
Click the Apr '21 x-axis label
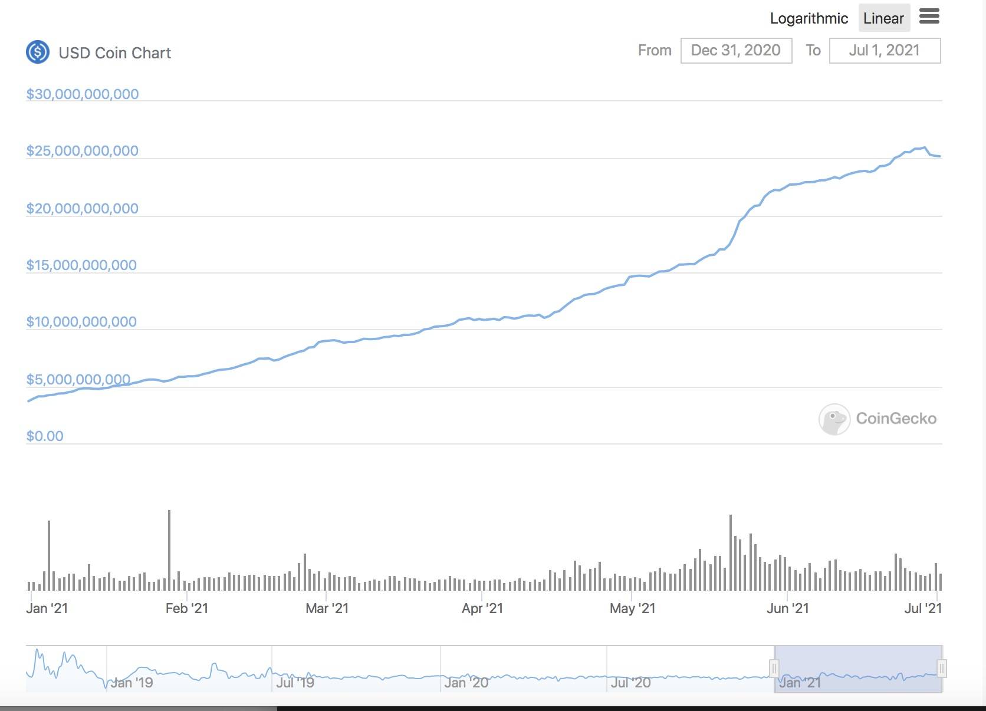482,608
